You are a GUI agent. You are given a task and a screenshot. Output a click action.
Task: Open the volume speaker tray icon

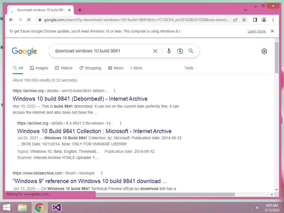click(258, 208)
